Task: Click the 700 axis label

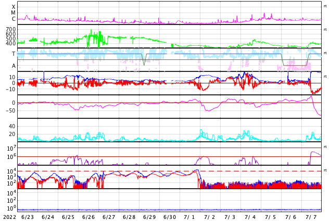Action: [11, 29]
